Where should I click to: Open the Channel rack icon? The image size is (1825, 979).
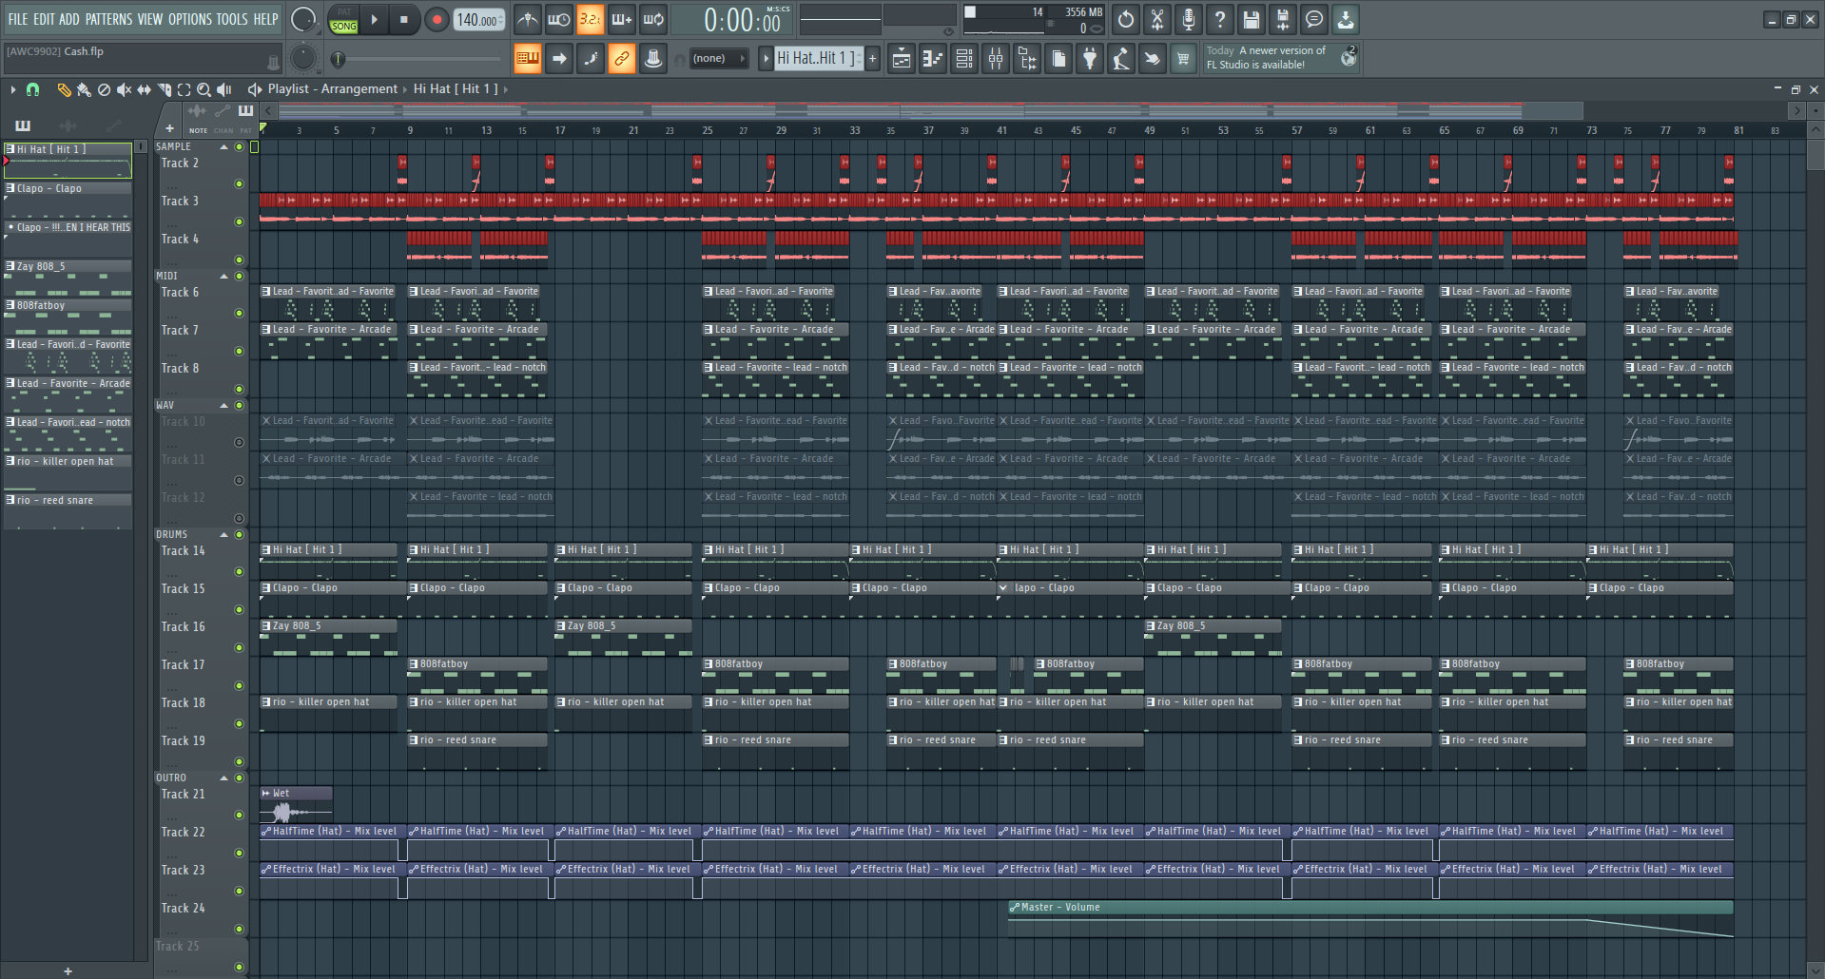(x=964, y=59)
